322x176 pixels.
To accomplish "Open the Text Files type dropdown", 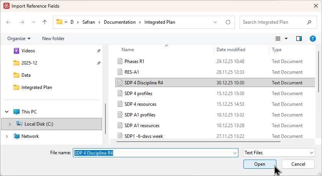I will coord(279,153).
